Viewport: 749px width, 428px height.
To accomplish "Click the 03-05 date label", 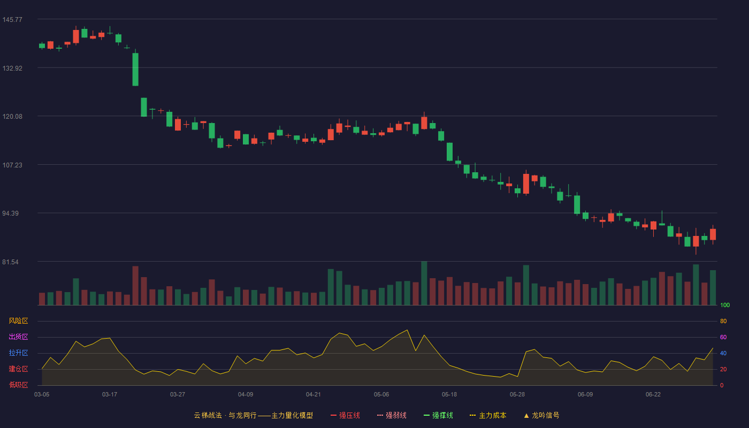I will [x=42, y=394].
